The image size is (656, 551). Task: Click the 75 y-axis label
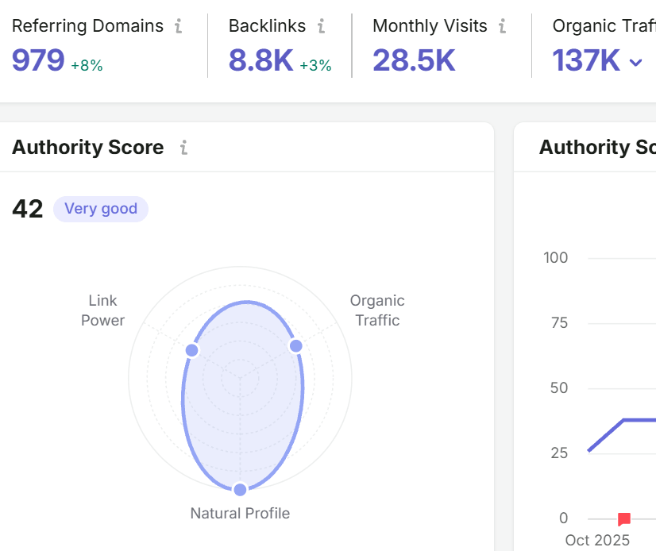coord(559,323)
